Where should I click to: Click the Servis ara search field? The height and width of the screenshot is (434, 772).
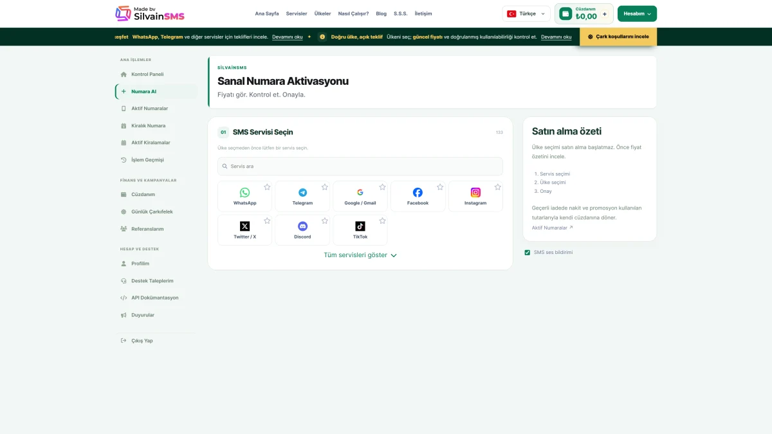click(360, 167)
